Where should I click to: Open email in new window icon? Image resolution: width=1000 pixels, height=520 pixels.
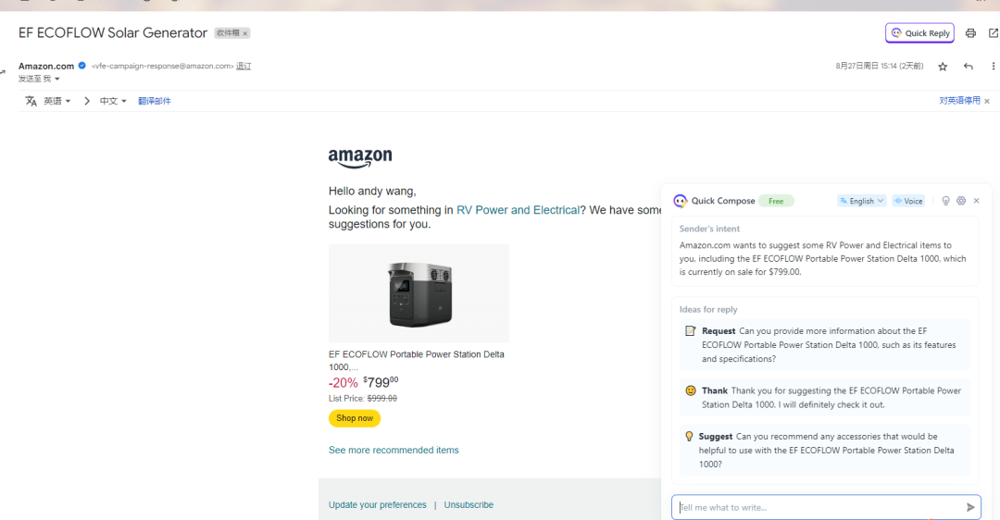993,33
